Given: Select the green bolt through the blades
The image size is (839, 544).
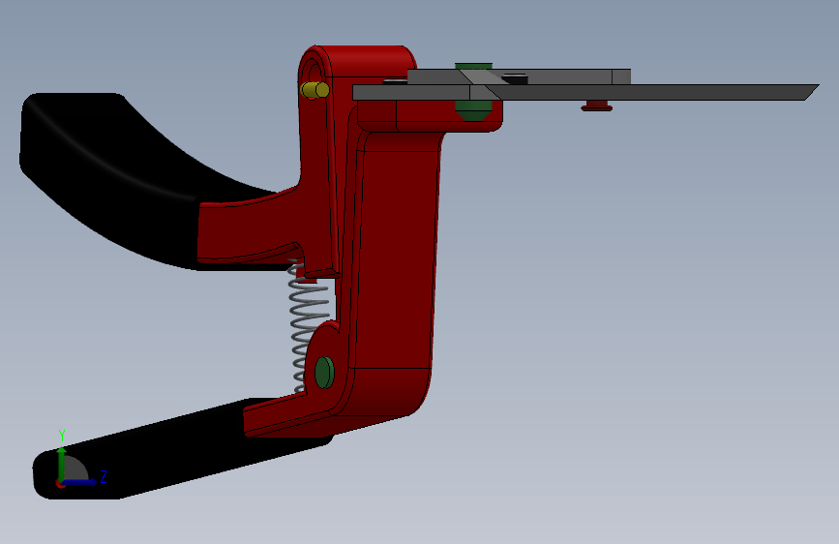Looking at the screenshot, I should pyautogui.click(x=473, y=110).
